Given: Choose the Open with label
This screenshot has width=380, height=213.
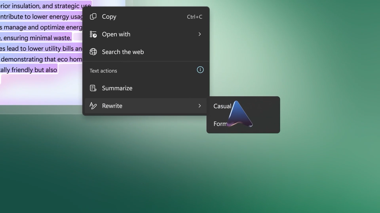Looking at the screenshot, I should coord(116,34).
